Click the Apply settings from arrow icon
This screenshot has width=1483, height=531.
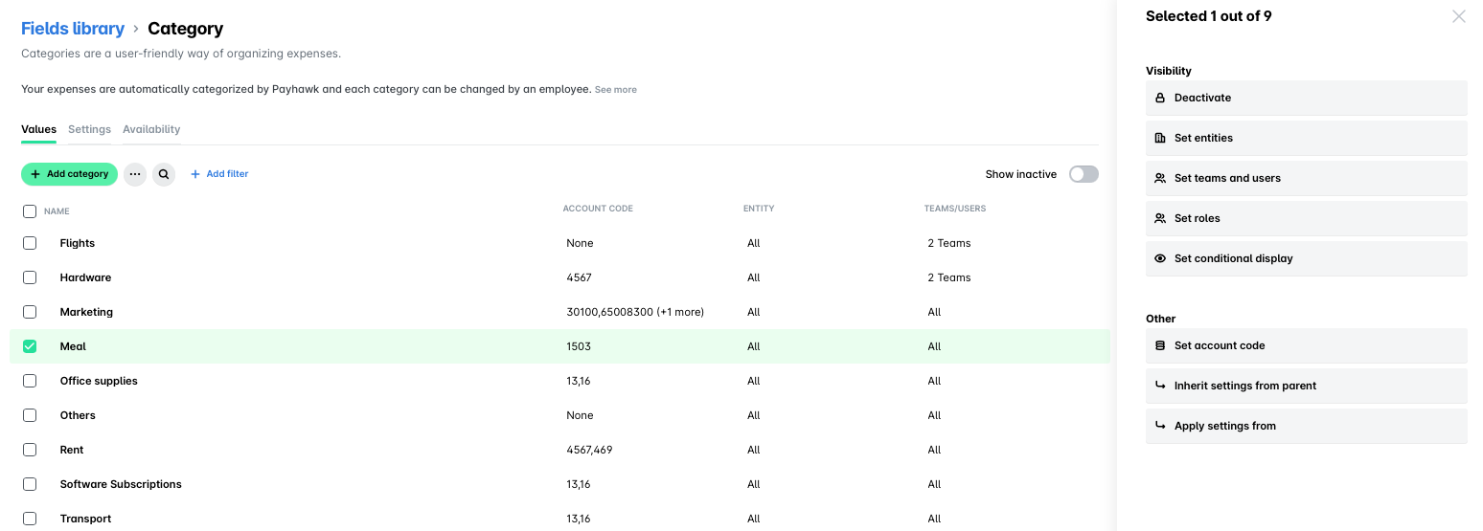(1160, 426)
